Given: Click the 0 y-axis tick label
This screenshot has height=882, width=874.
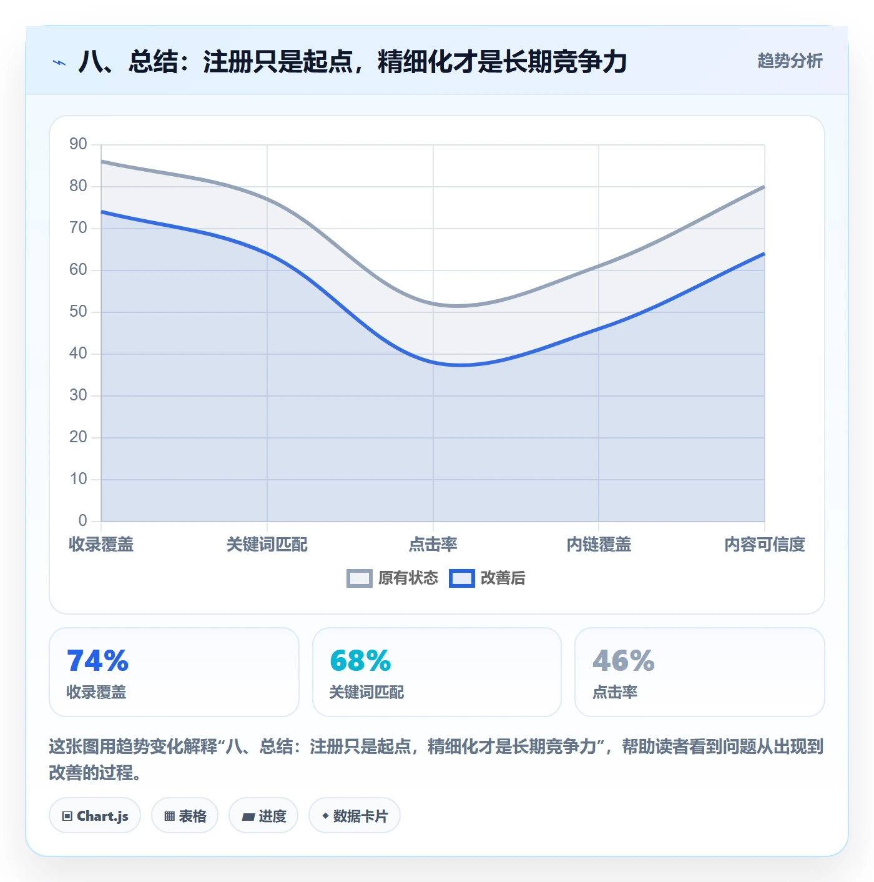Looking at the screenshot, I should coord(82,521).
